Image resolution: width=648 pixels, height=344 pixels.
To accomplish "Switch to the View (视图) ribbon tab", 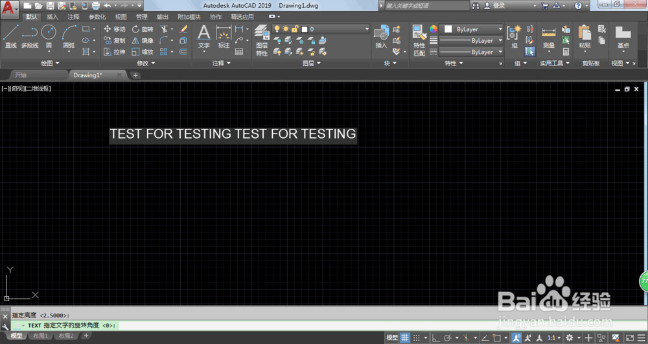I will 121,17.
